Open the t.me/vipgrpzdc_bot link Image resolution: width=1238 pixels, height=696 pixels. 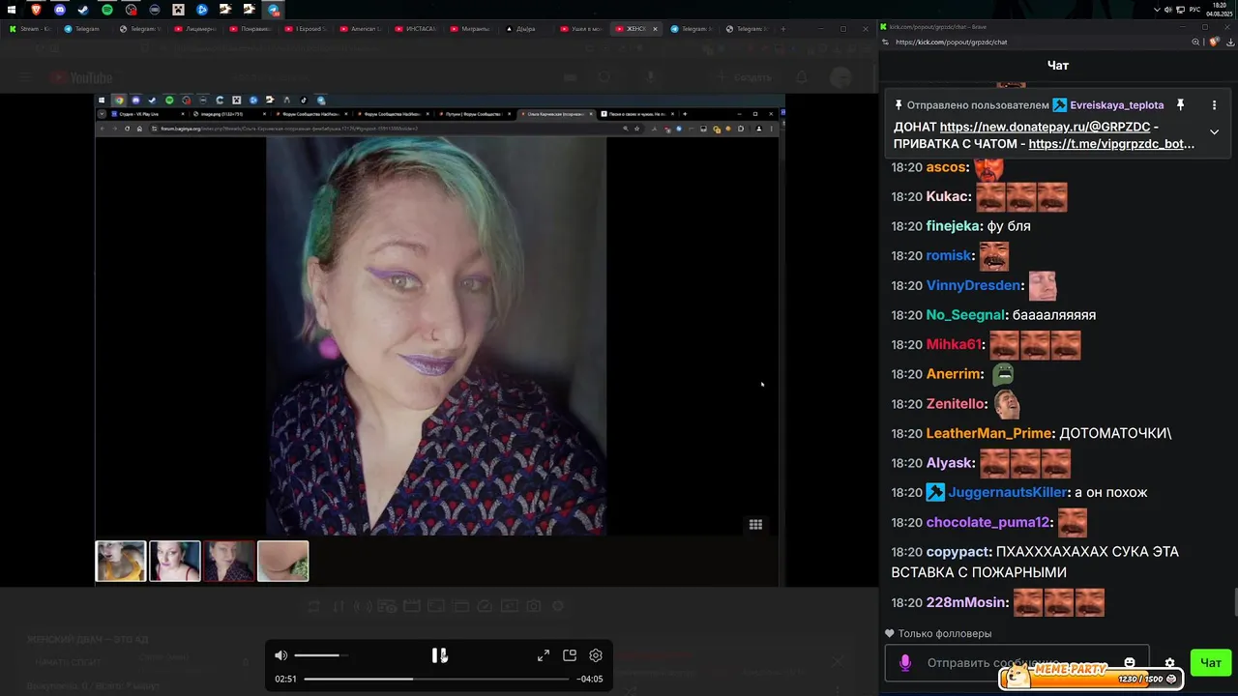click(1111, 144)
